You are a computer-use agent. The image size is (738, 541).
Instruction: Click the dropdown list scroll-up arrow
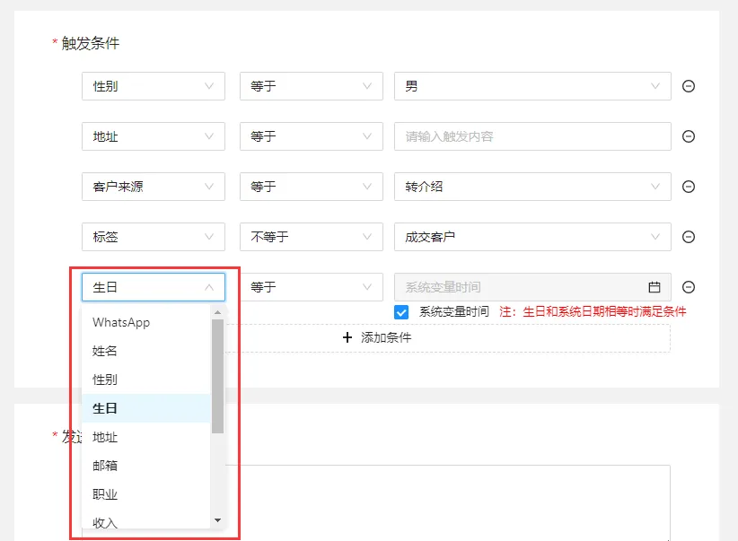click(x=217, y=312)
